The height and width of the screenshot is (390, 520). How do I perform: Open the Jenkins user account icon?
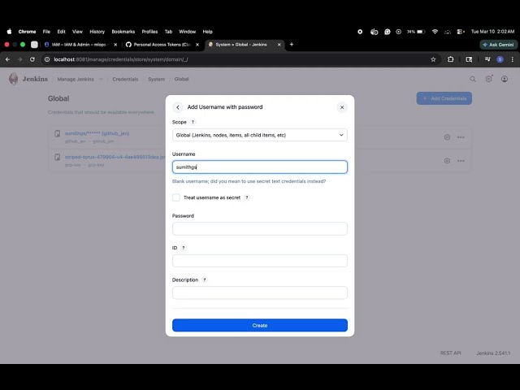click(505, 79)
